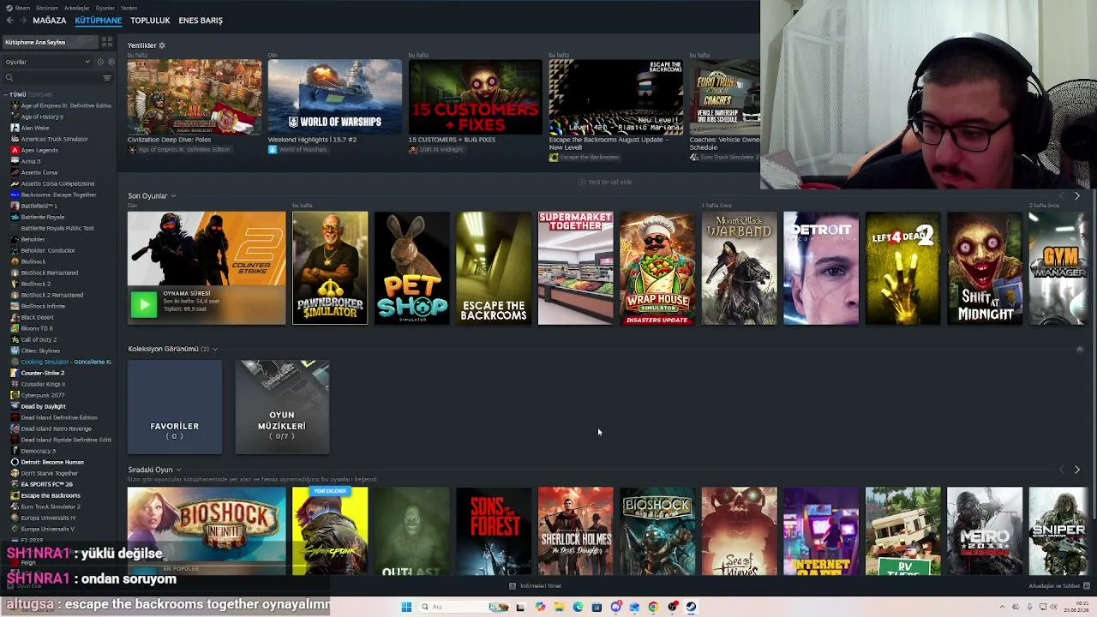Click the downloads manager icon
Screen dimensions: 1097x617
pos(513,586)
